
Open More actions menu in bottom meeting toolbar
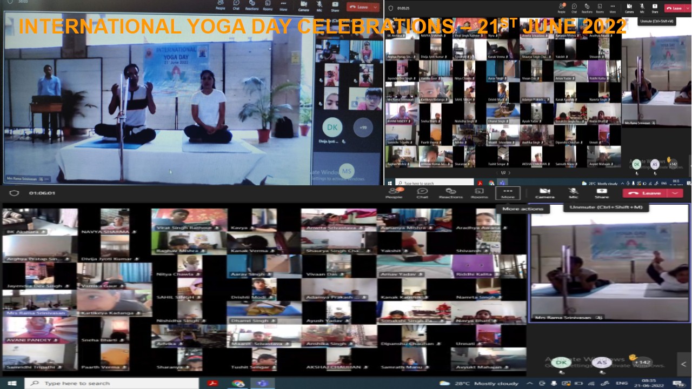(x=508, y=193)
